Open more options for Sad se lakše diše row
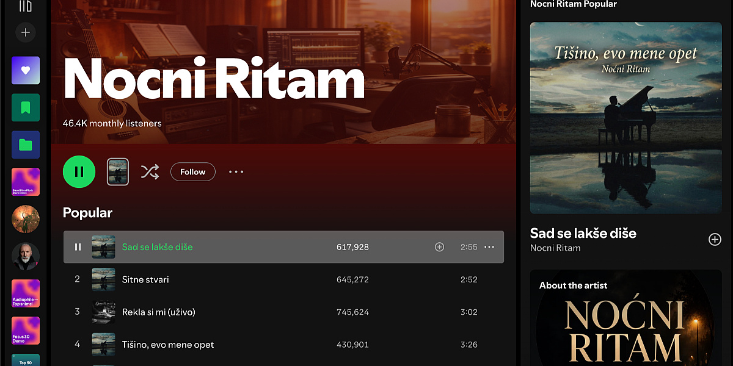733x366 pixels. (x=489, y=247)
